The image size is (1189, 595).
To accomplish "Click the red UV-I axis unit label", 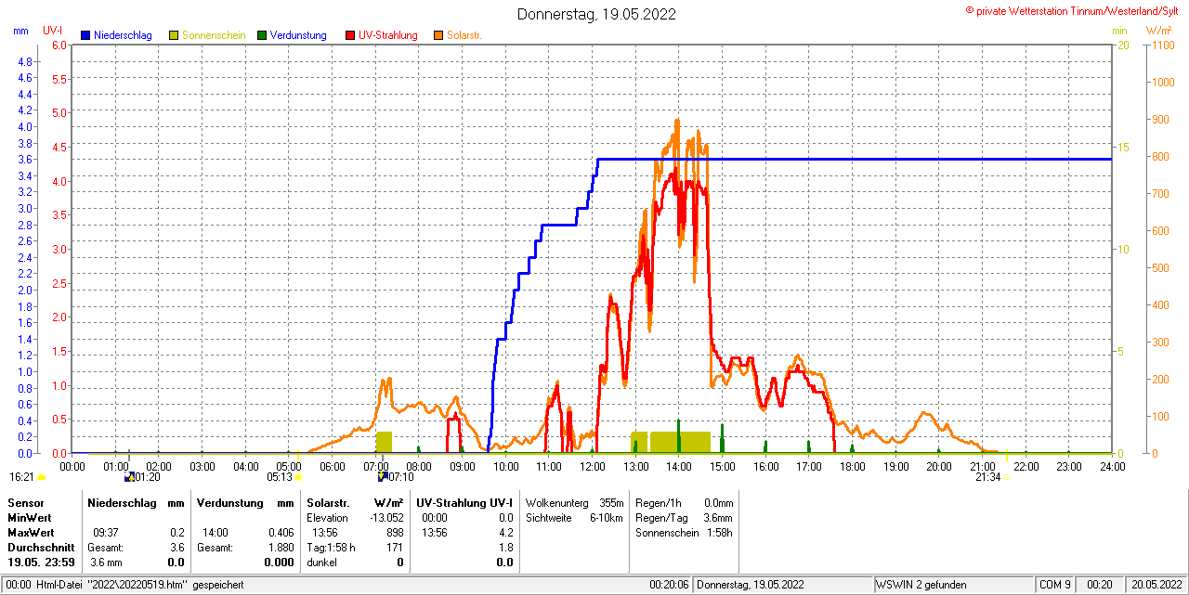I will pos(53,31).
